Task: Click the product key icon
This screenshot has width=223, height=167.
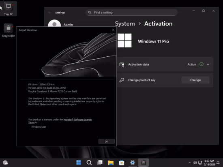Action: [122, 80]
